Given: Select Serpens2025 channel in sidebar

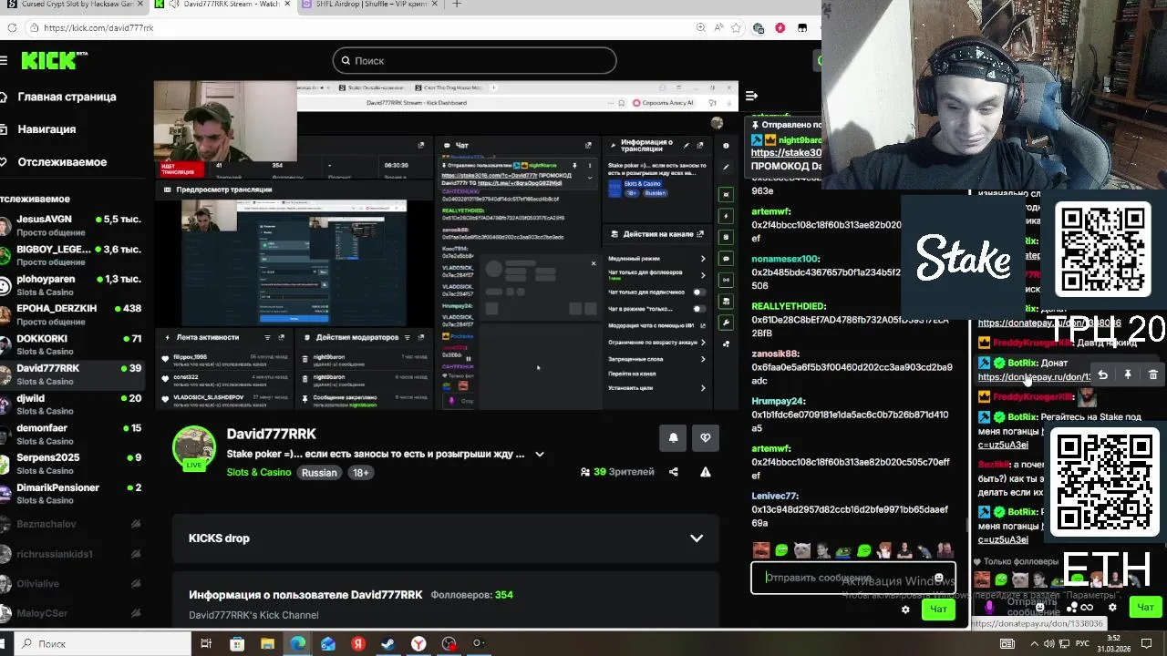Looking at the screenshot, I should [x=73, y=464].
